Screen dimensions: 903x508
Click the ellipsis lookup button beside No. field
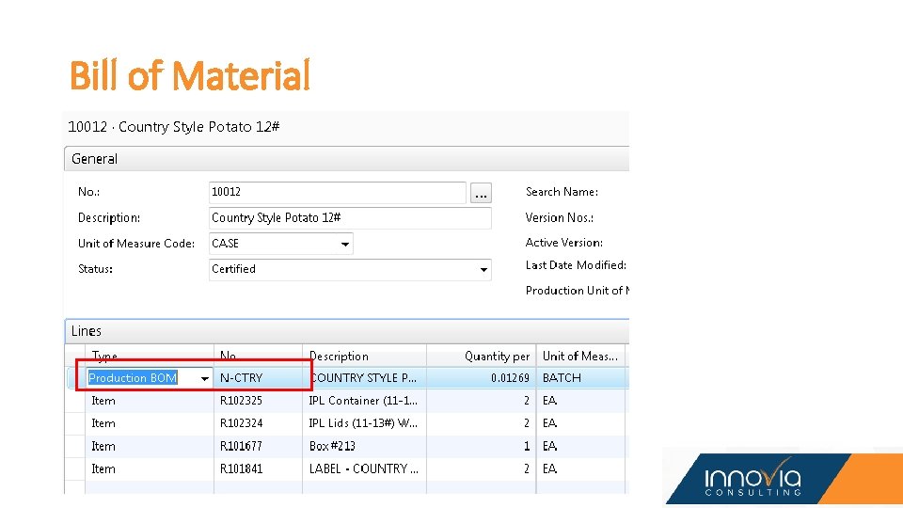[x=481, y=193]
